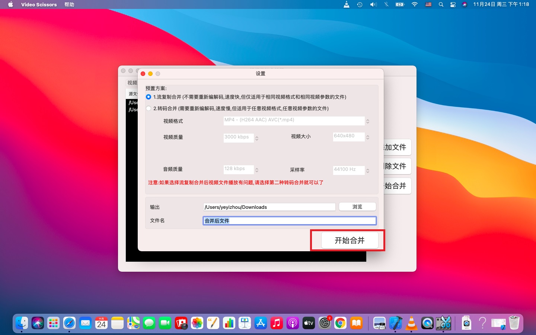Open Control Center in menu bar

[x=453, y=4]
